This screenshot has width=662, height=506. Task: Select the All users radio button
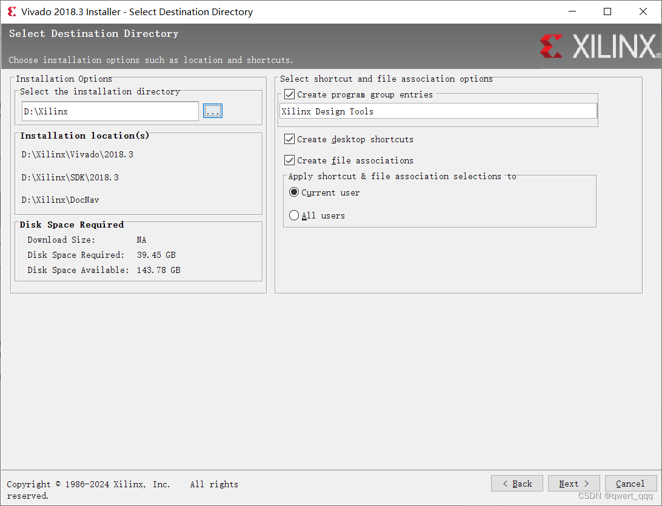pyautogui.click(x=294, y=215)
